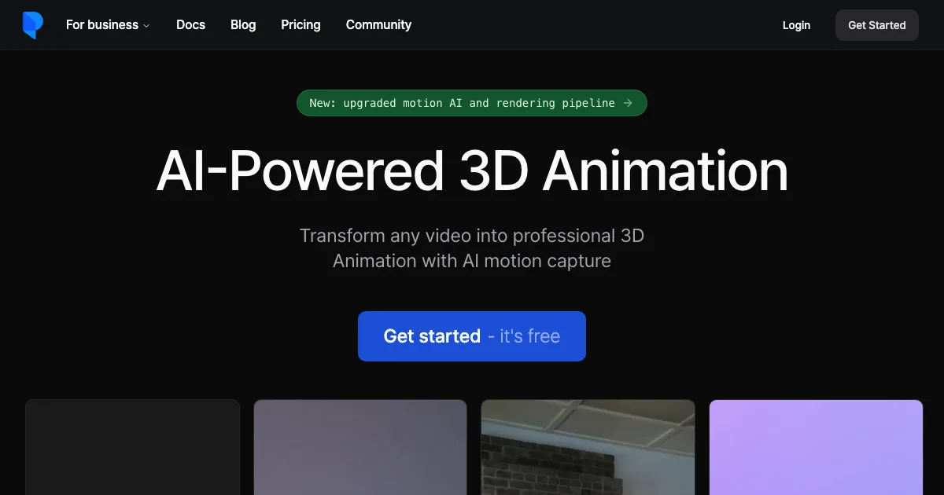Screen dimensions: 944x495
Task: Click the Login link
Action: tap(796, 25)
